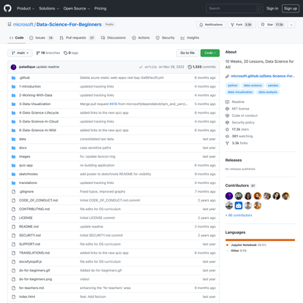Open the Pricing menu item

[x=100, y=8]
